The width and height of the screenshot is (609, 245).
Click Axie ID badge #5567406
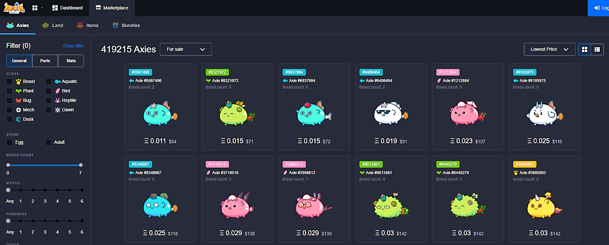point(140,72)
